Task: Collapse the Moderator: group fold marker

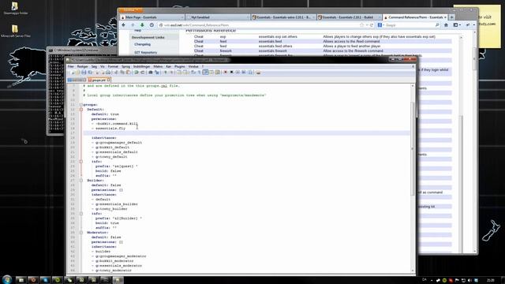Action: click(x=81, y=232)
